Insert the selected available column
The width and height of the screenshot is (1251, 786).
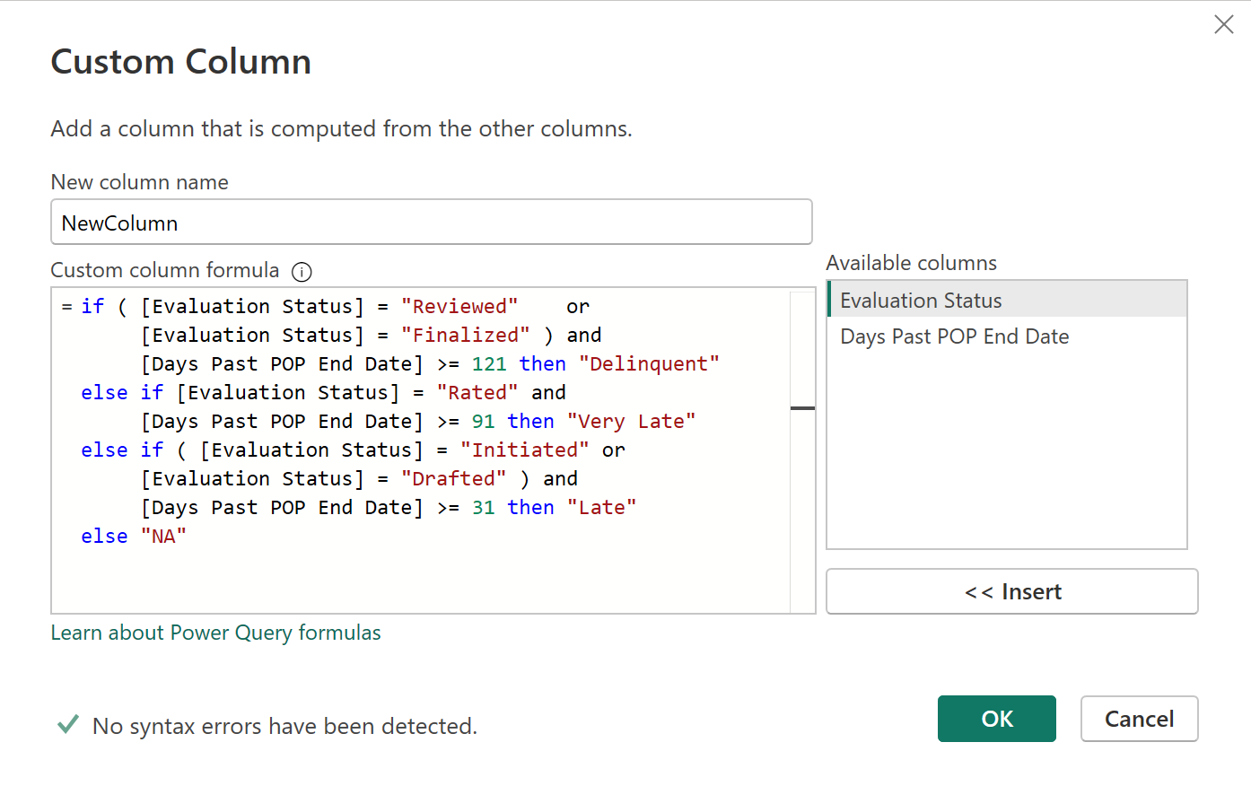(1012, 591)
